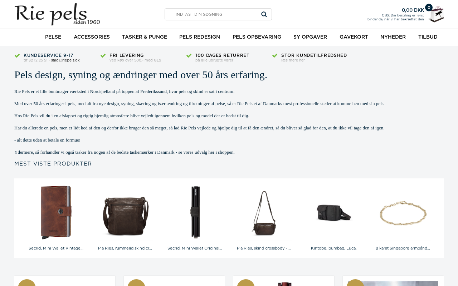Click the Rie pels logo
The image size is (458, 286).
point(57,14)
